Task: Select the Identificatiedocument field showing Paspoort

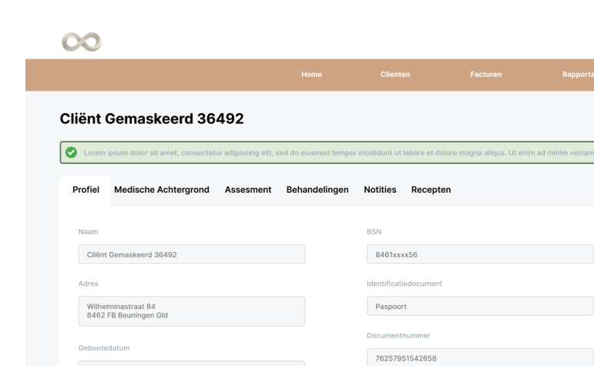Action: click(x=480, y=306)
